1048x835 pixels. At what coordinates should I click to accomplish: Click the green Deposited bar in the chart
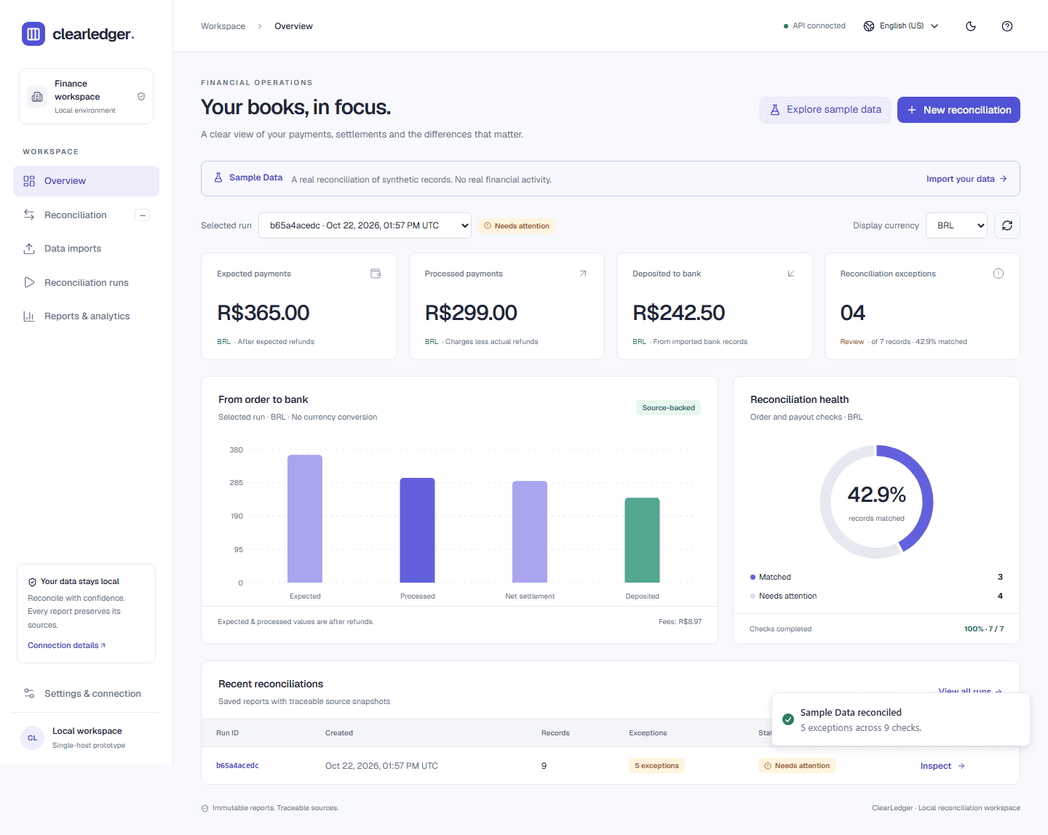click(x=643, y=540)
